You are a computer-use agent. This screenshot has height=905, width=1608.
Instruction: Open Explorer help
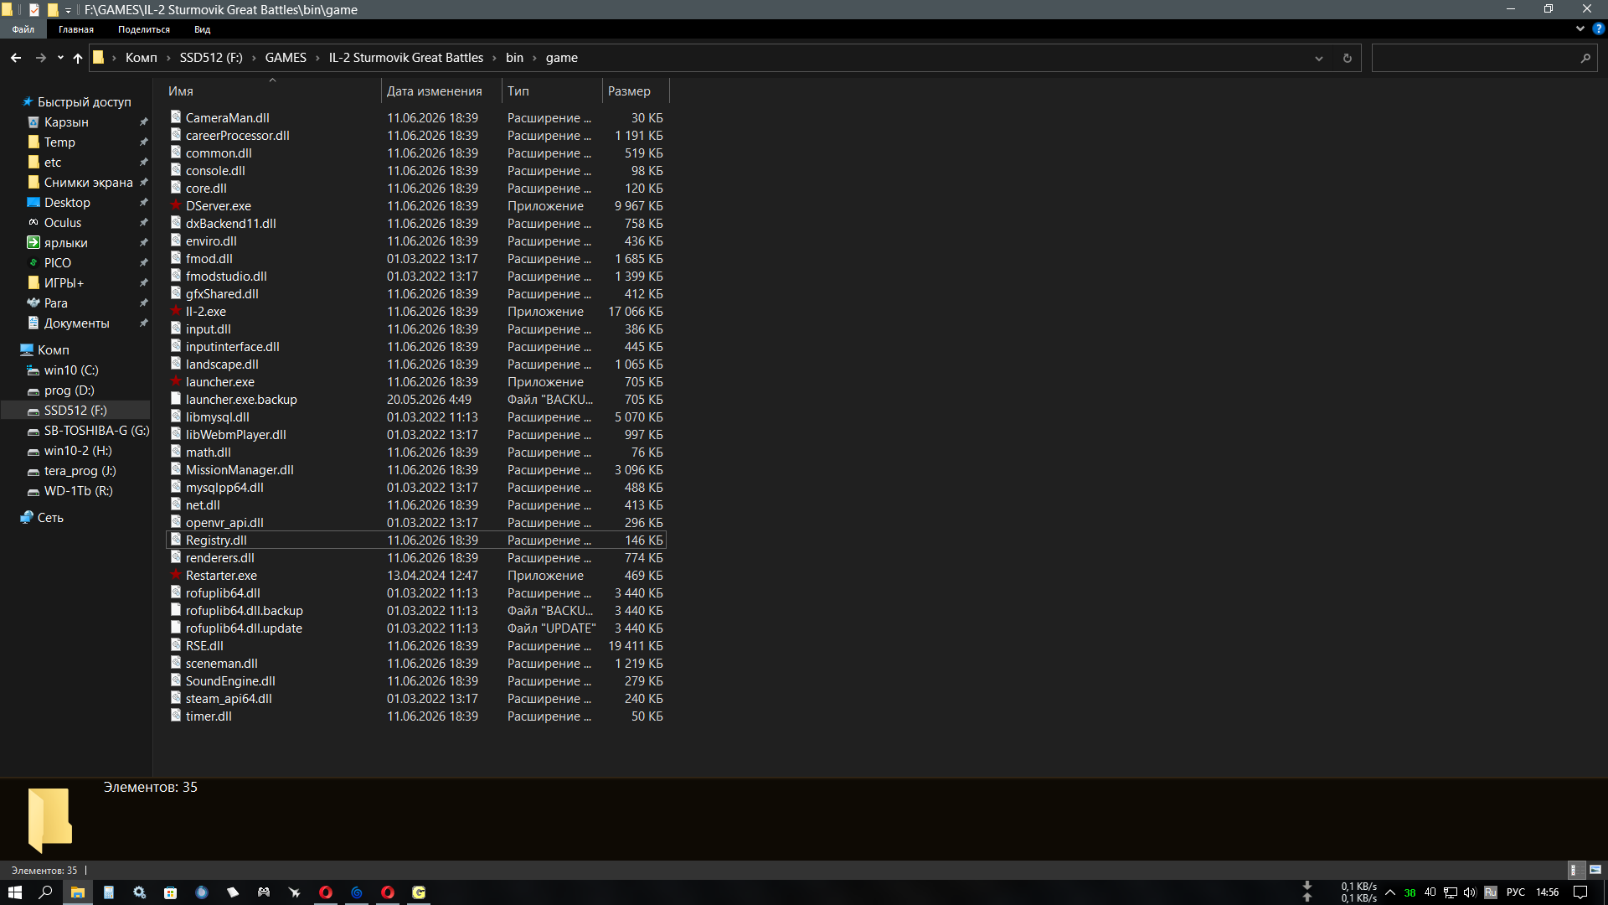click(1598, 28)
